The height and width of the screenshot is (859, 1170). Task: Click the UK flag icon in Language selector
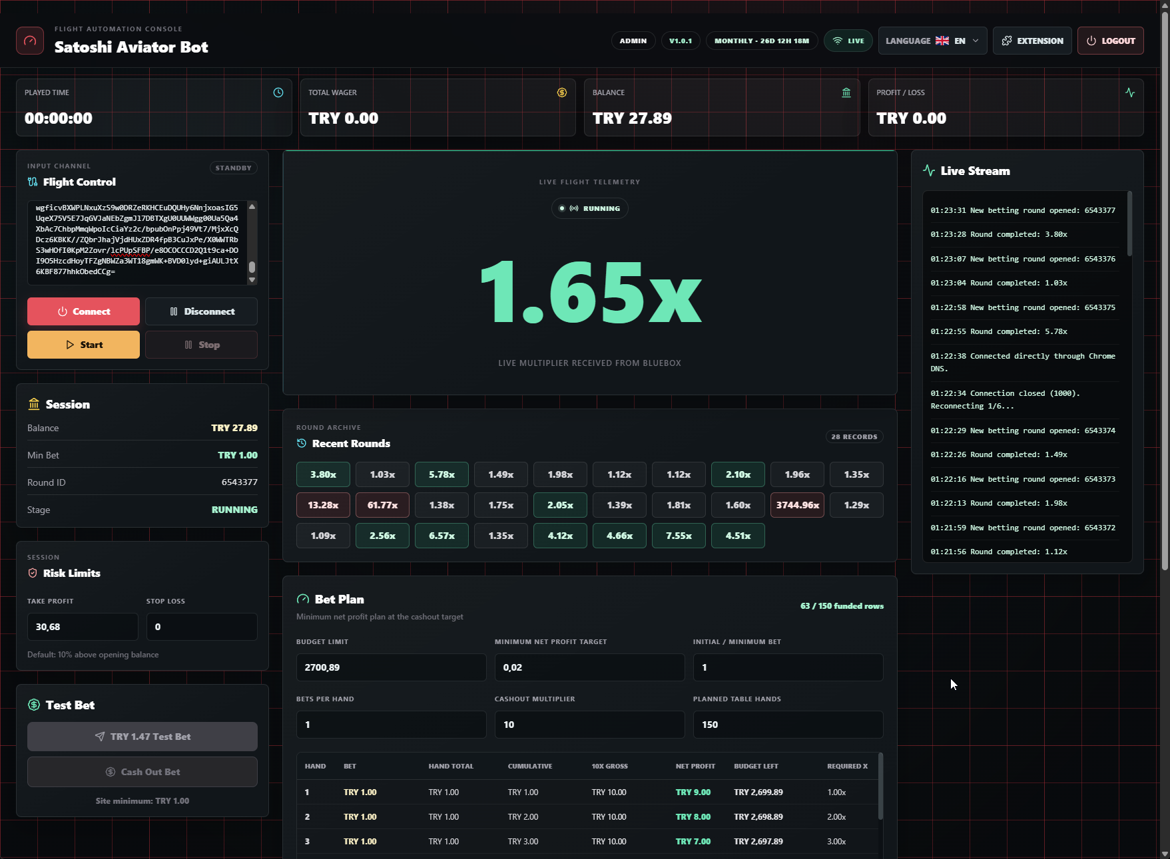click(942, 41)
